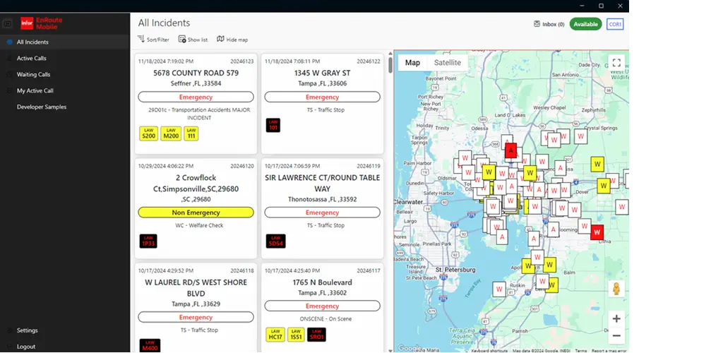Viewport: 723px width, 353px height.
Task: Open incident 2 Crowflock Ct card title
Action: coord(196,183)
